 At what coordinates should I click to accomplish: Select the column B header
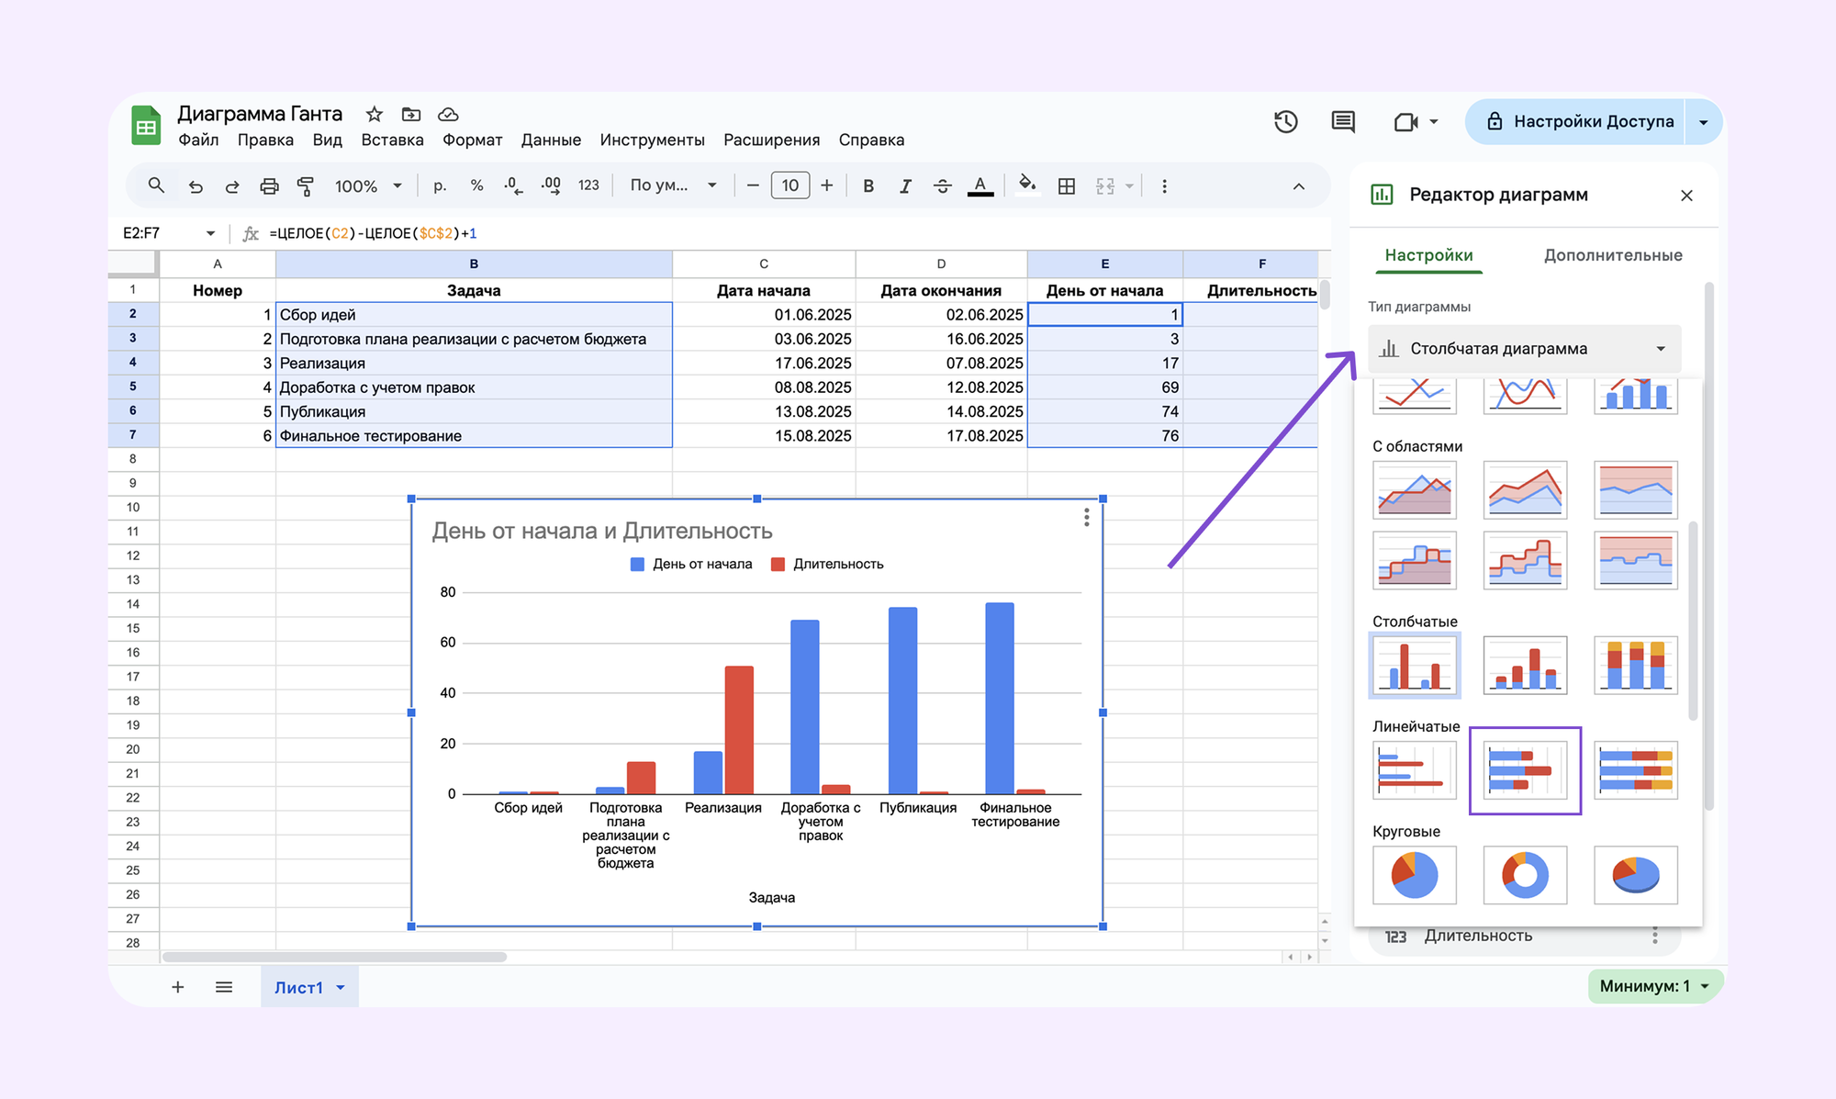tap(474, 264)
